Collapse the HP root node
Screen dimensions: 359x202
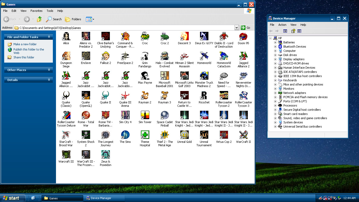tap(270, 38)
